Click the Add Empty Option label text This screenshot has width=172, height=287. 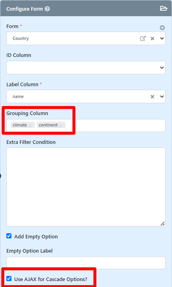point(36,237)
